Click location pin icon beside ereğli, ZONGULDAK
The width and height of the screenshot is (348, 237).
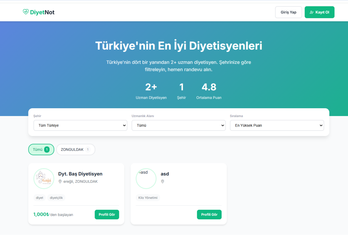[60, 182]
